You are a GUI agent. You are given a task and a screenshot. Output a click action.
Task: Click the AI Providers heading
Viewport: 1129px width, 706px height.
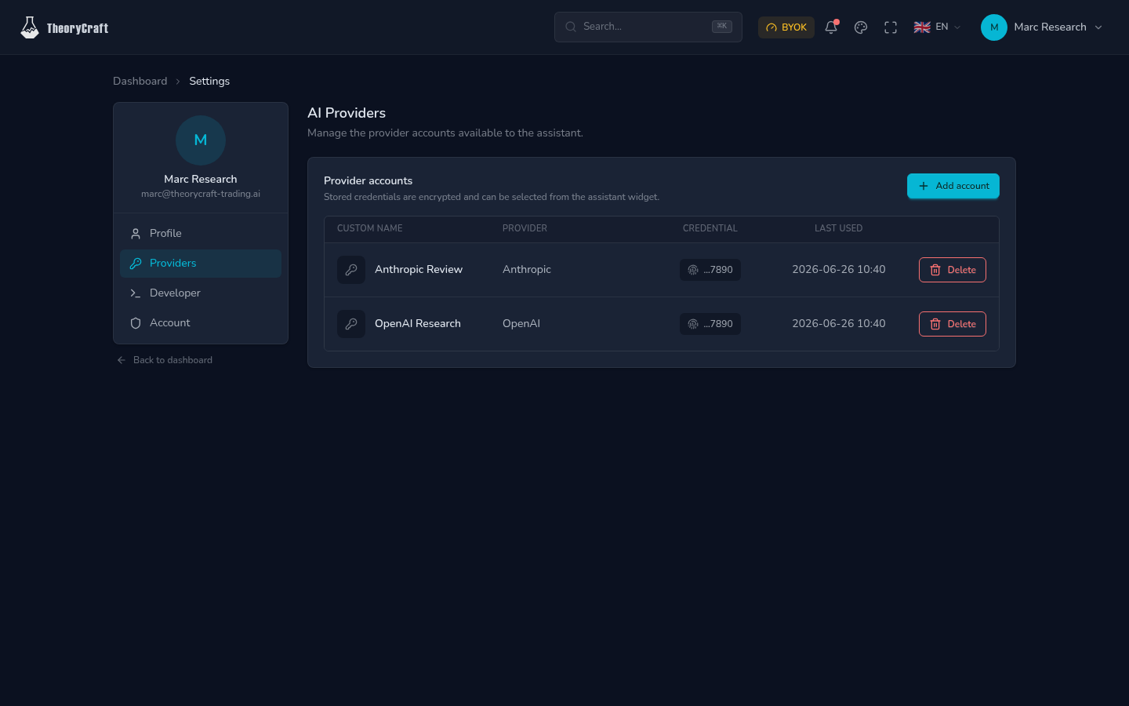[x=347, y=113]
